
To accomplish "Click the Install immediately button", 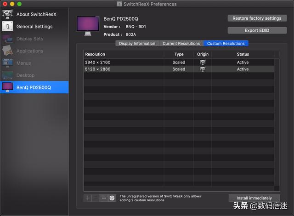I will (254, 198).
